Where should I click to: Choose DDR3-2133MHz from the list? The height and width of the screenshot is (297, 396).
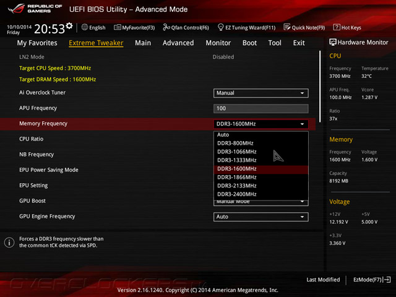click(x=261, y=186)
